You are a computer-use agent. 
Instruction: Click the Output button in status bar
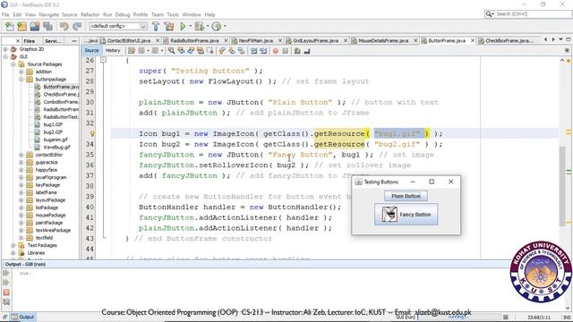coord(22,317)
